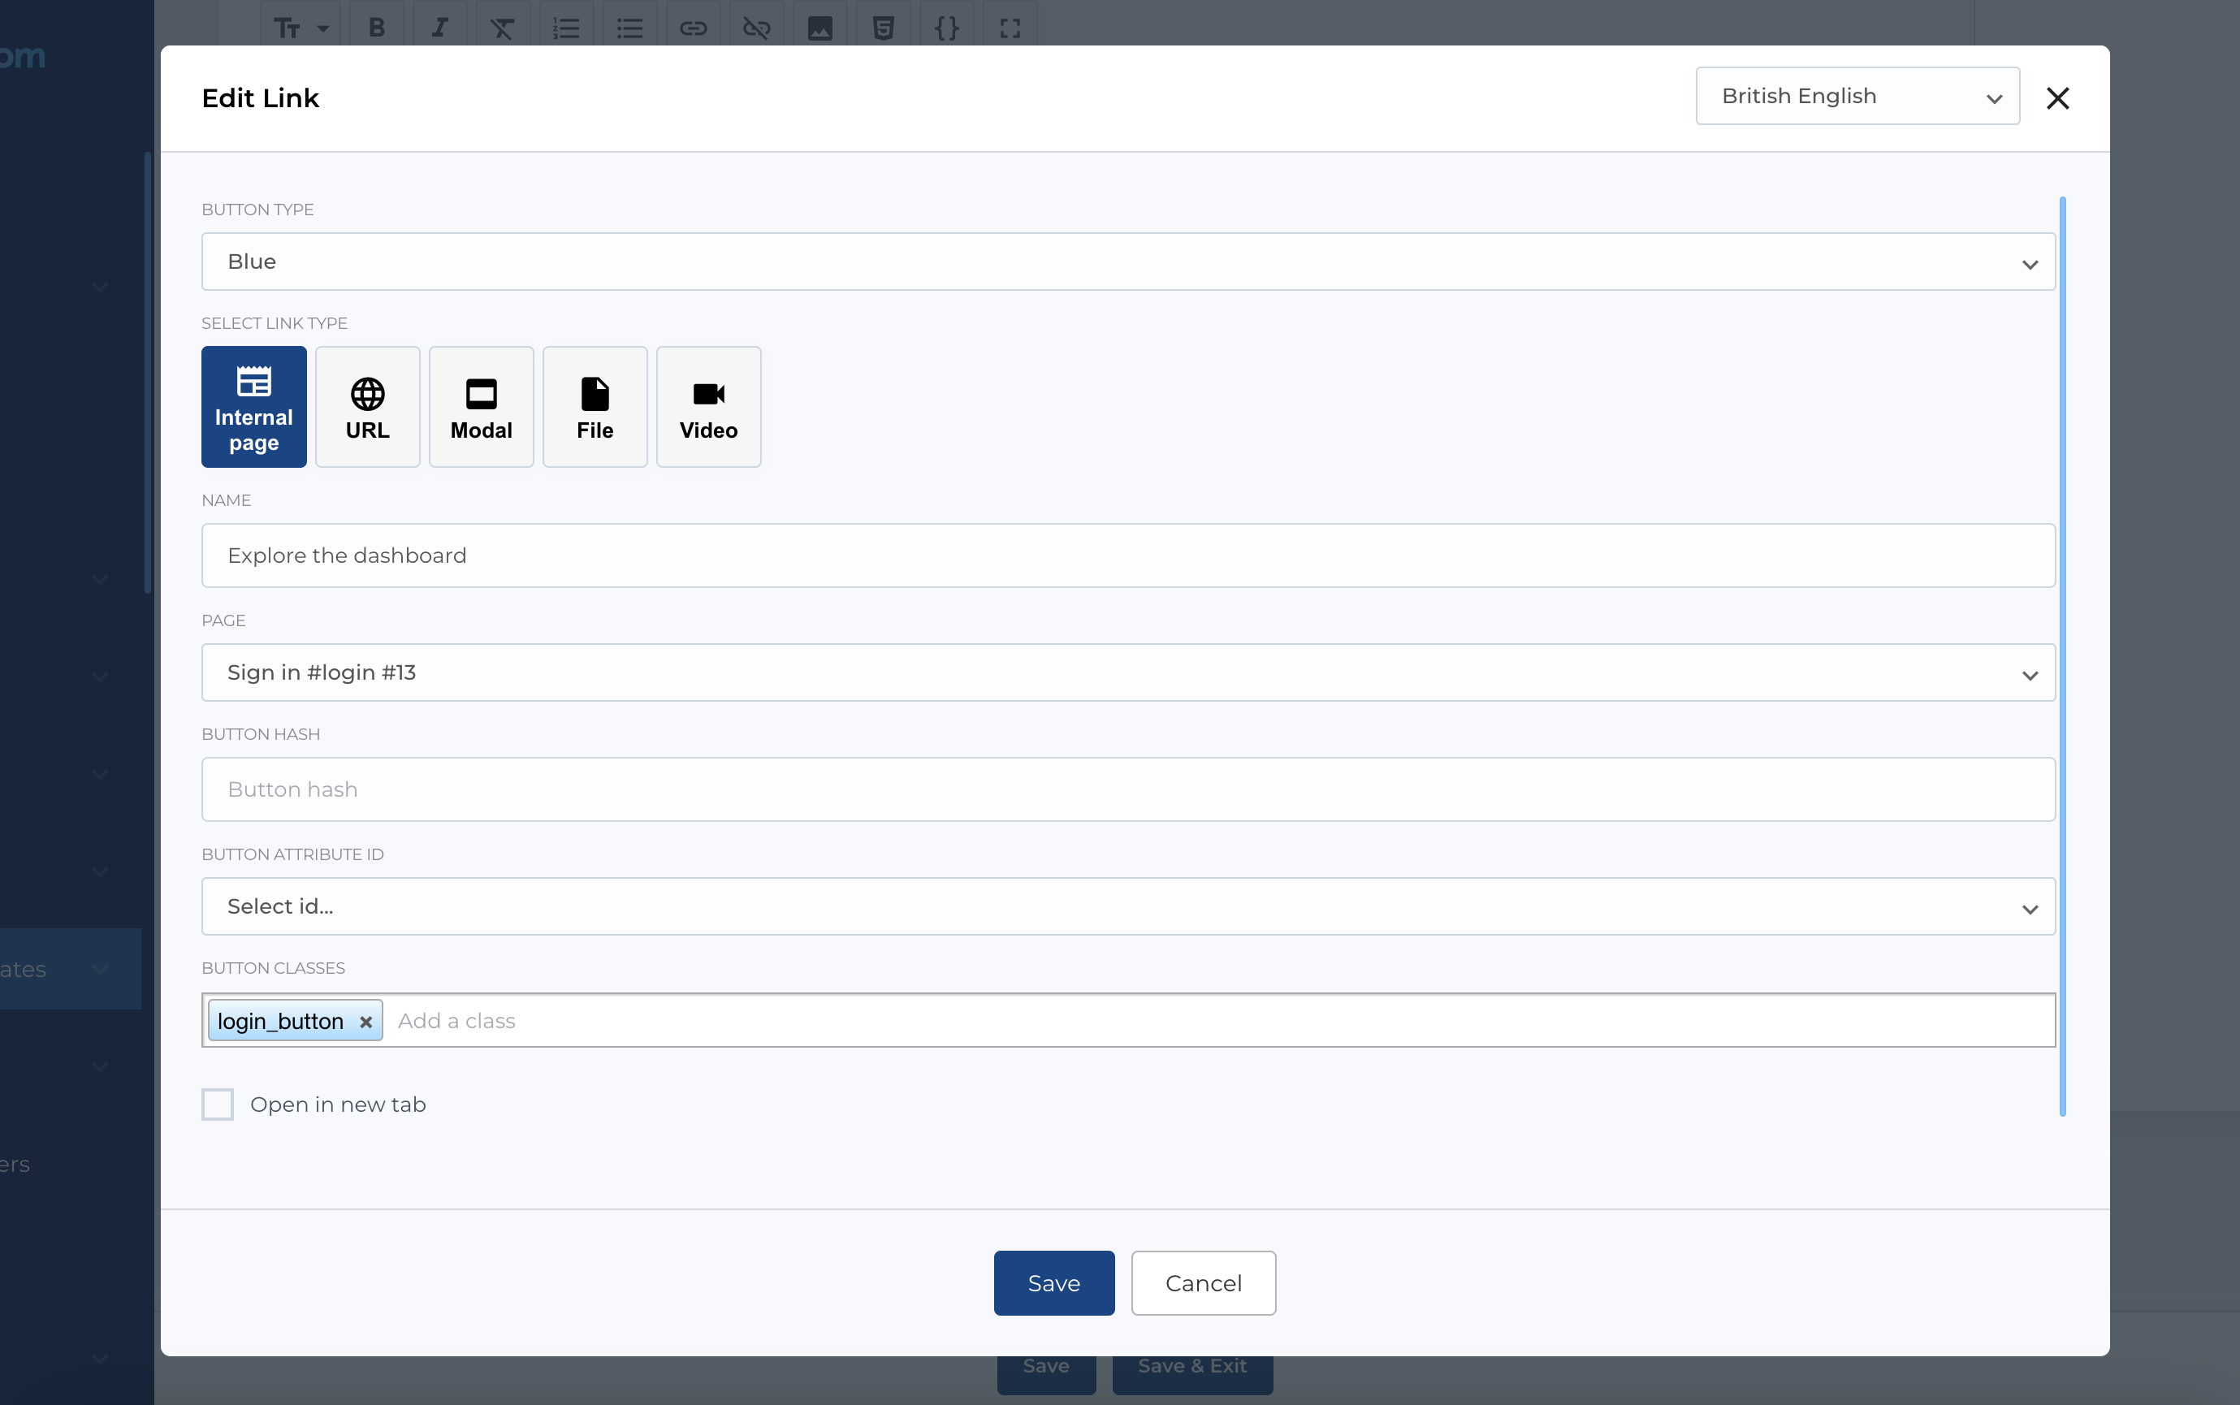The height and width of the screenshot is (1405, 2240).
Task: Cancel editing the link
Action: pyautogui.click(x=1202, y=1282)
